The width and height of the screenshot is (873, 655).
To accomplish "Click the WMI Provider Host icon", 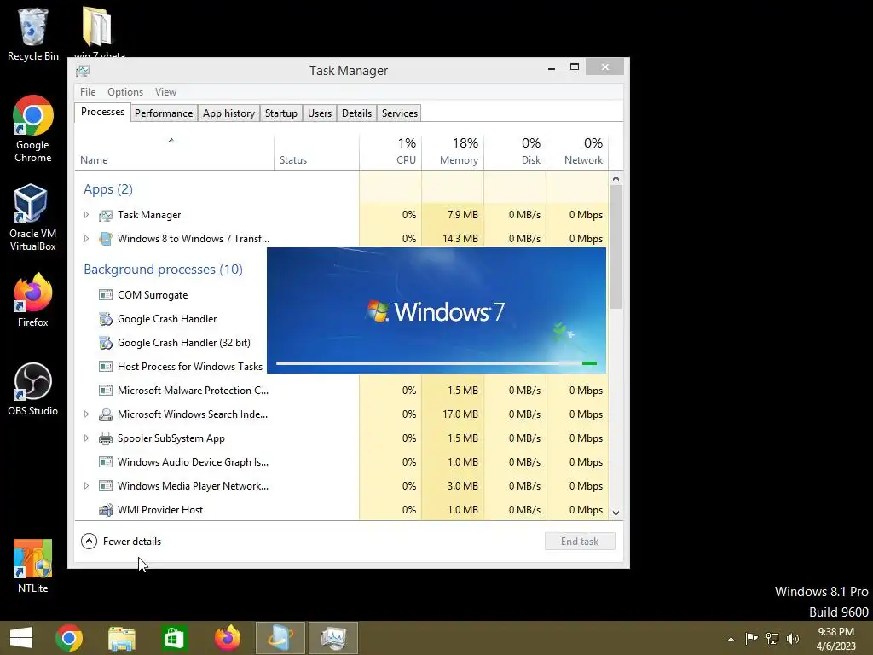I will click(x=106, y=510).
